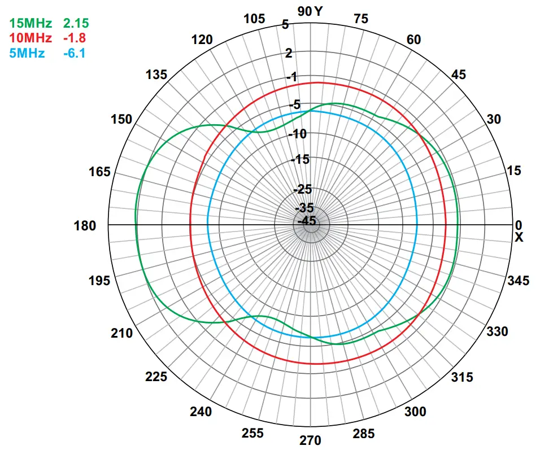Click the 150 degree angle label

pyautogui.click(x=121, y=120)
